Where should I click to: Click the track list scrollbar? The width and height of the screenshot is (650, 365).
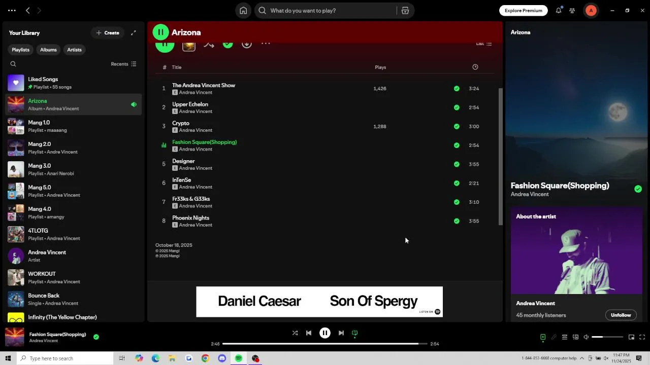pyautogui.click(x=500, y=157)
